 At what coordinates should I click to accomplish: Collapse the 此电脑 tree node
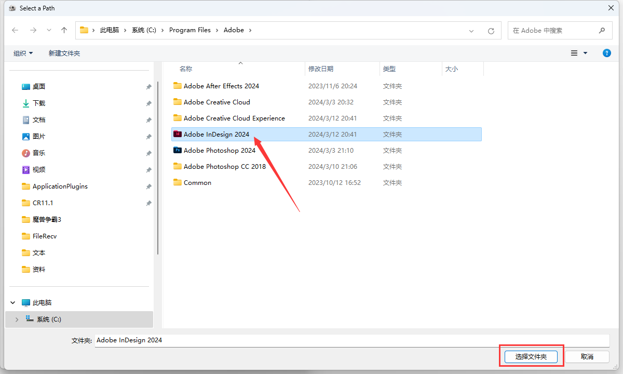coord(13,303)
